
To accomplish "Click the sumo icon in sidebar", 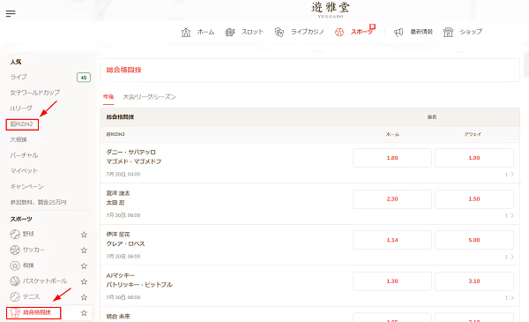I will [15, 266].
